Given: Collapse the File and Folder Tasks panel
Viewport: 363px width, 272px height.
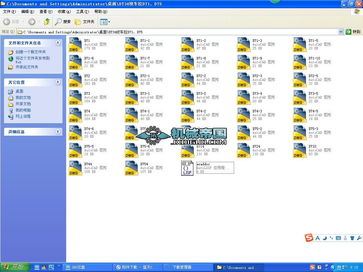Looking at the screenshot, I should pyautogui.click(x=58, y=43).
